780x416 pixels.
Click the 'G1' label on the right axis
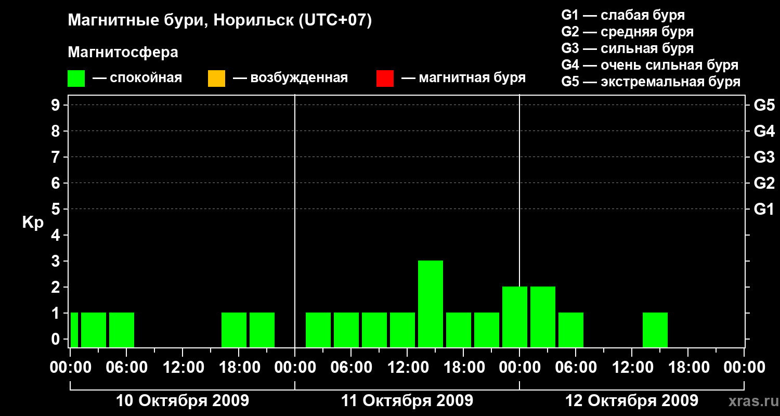click(x=764, y=209)
